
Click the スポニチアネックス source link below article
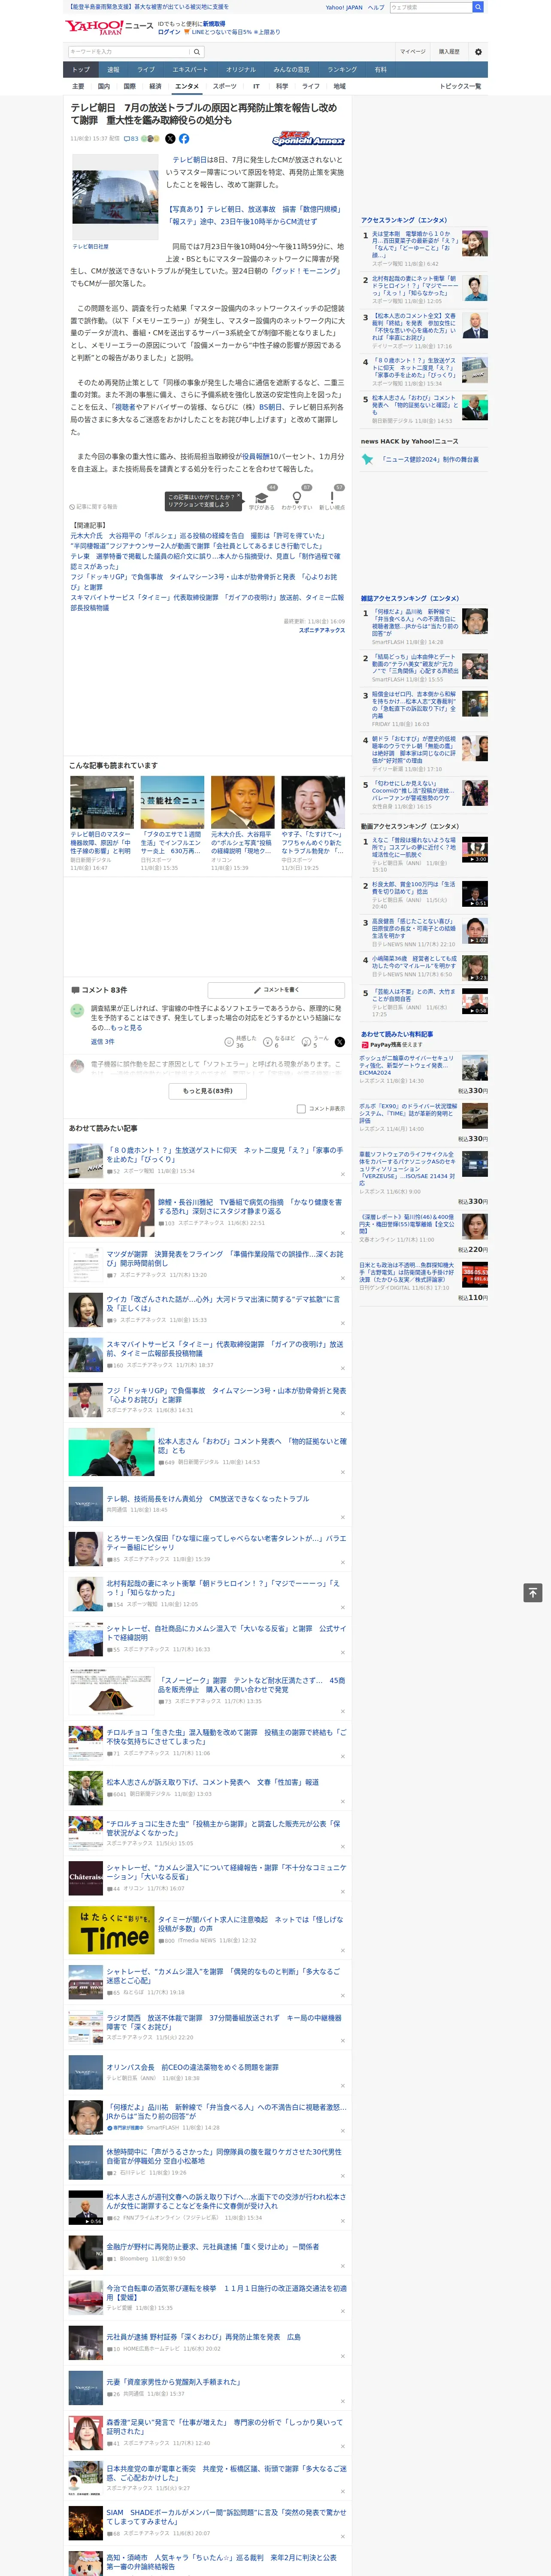pyautogui.click(x=322, y=630)
